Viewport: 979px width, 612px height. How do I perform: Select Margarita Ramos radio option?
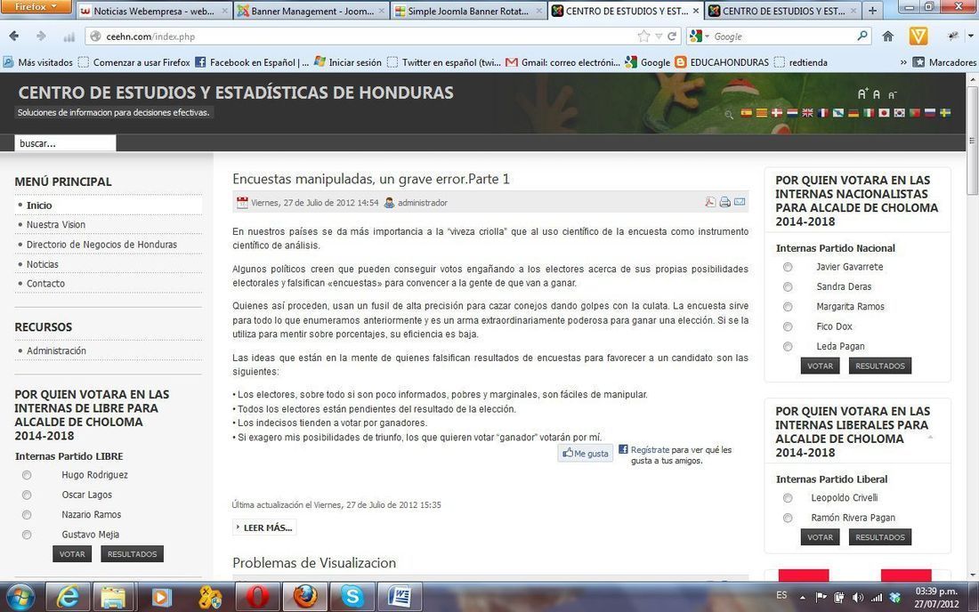pos(788,307)
